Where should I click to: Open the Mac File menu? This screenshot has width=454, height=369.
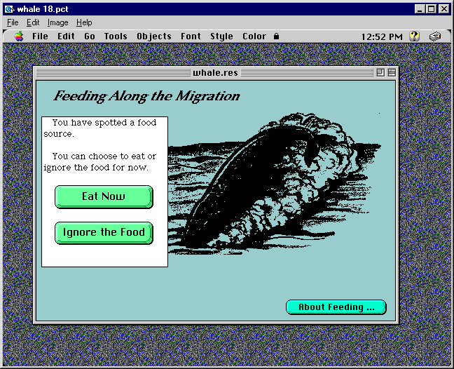[x=40, y=36]
